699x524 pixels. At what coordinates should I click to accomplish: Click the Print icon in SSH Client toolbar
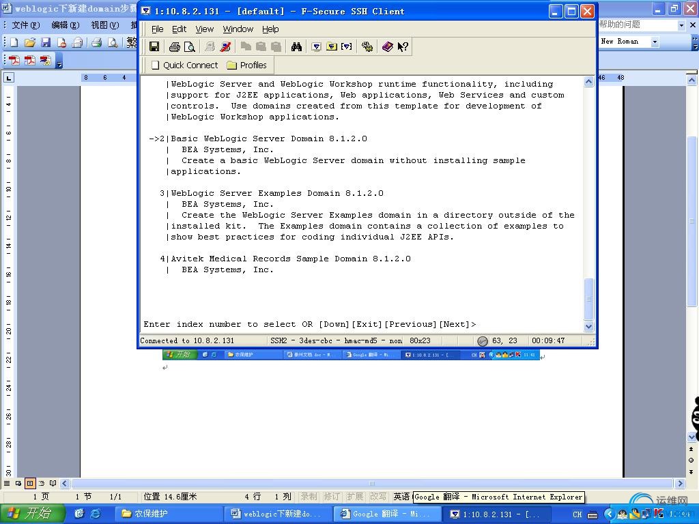[174, 46]
